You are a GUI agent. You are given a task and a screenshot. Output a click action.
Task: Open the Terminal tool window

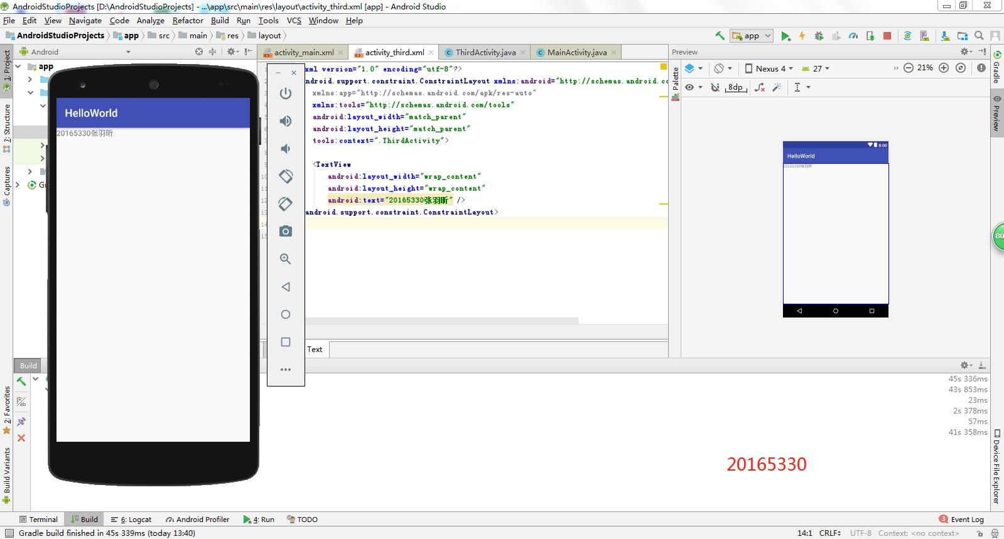coord(38,520)
